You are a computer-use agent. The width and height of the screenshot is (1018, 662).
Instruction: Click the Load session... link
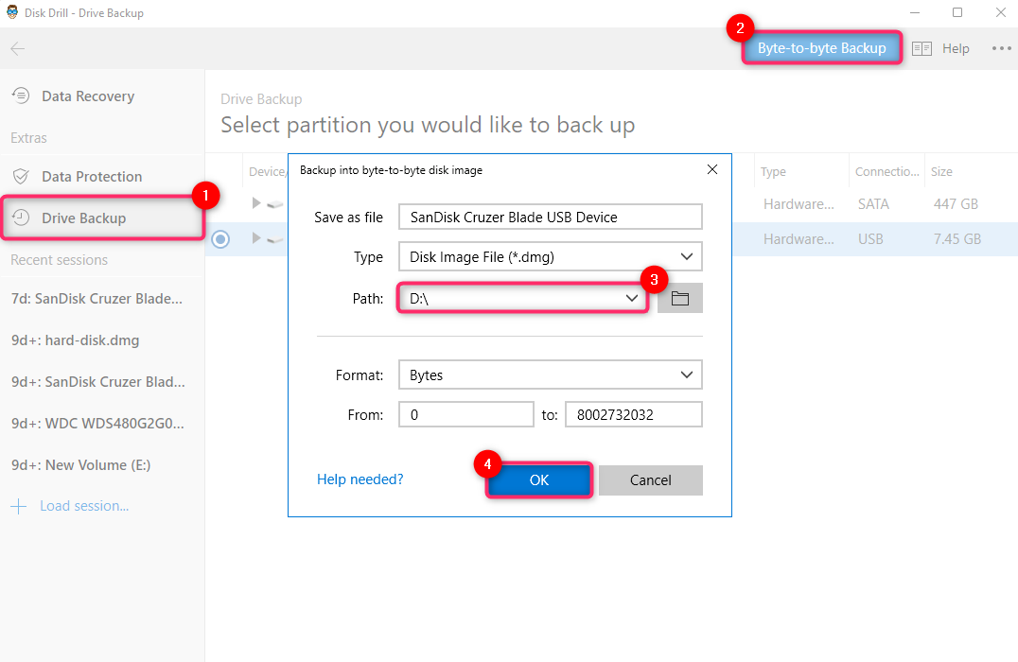pyautogui.click(x=84, y=506)
